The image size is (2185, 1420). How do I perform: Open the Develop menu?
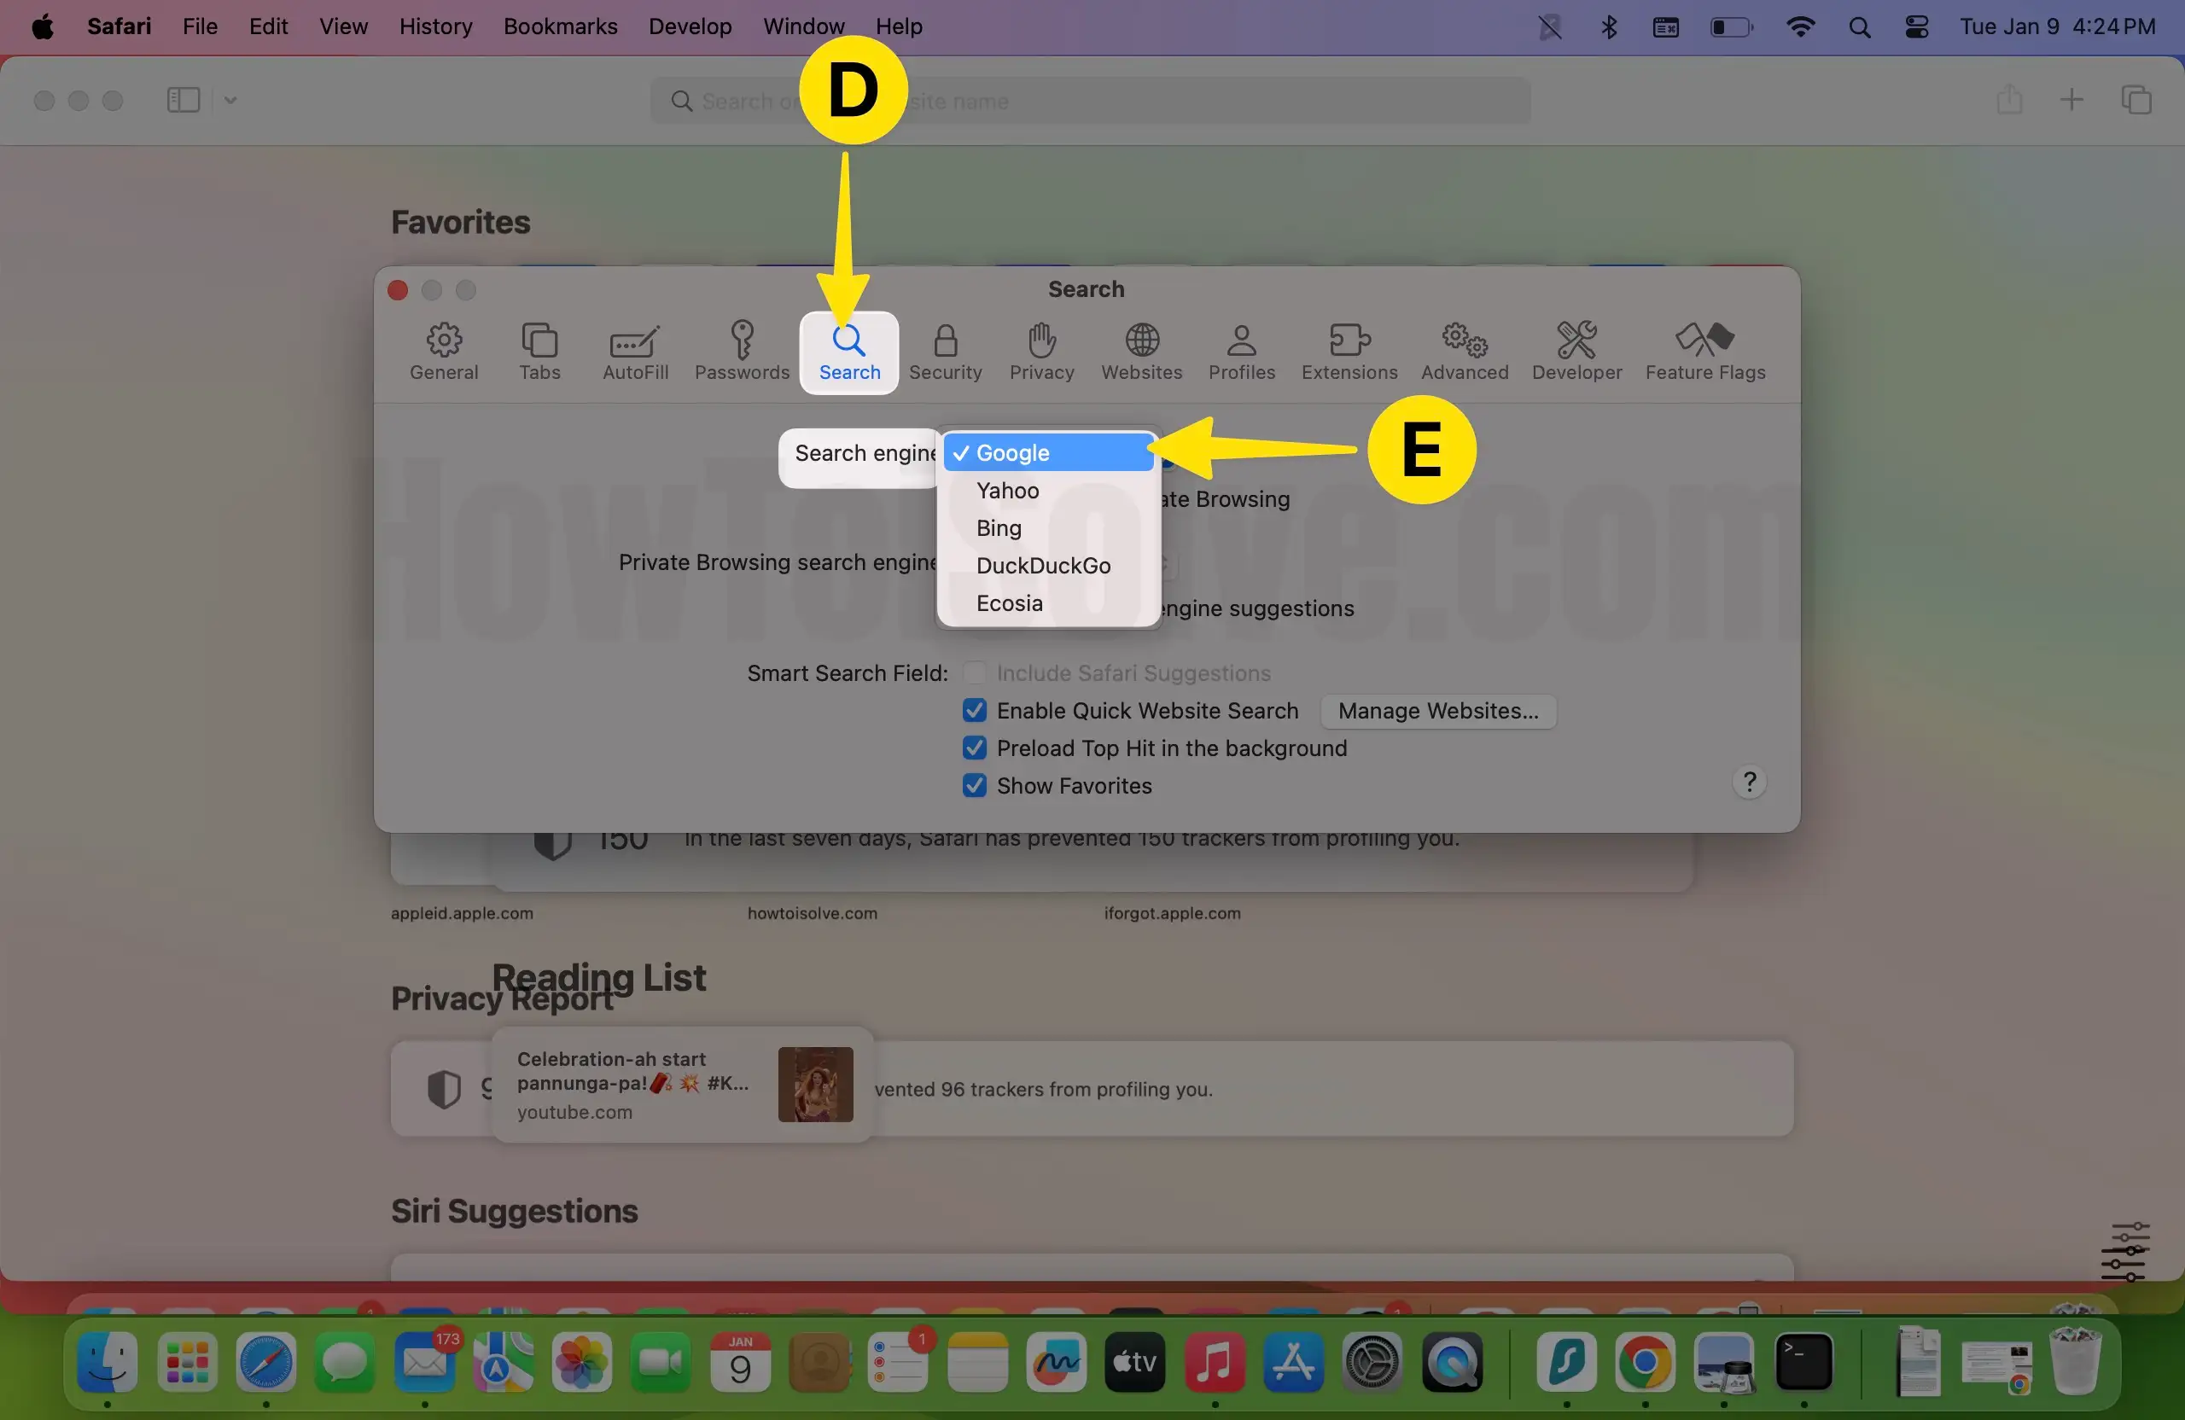click(x=690, y=26)
